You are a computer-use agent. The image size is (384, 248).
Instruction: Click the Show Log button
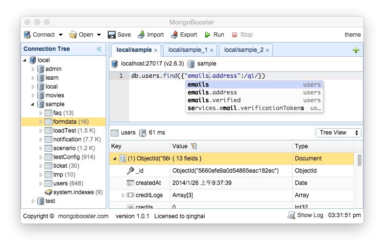click(x=306, y=215)
